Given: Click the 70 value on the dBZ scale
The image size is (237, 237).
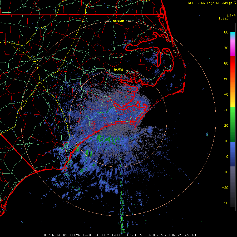Looking at the screenshot, I should point(226,48).
